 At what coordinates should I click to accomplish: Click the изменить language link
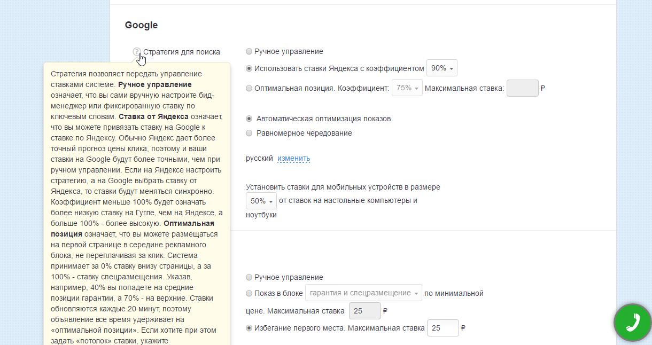(293, 158)
